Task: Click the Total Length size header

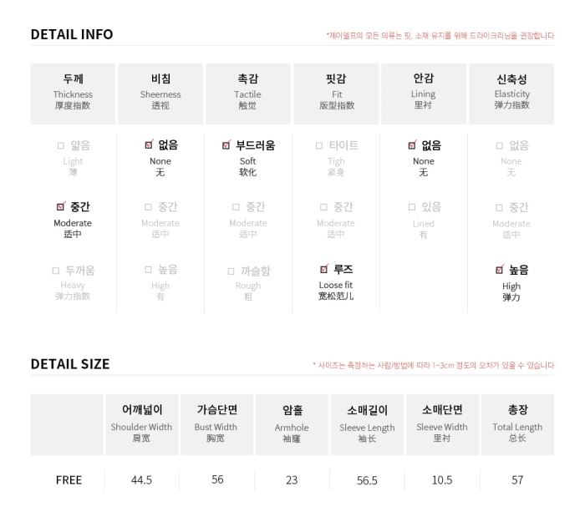Action: click(x=517, y=424)
